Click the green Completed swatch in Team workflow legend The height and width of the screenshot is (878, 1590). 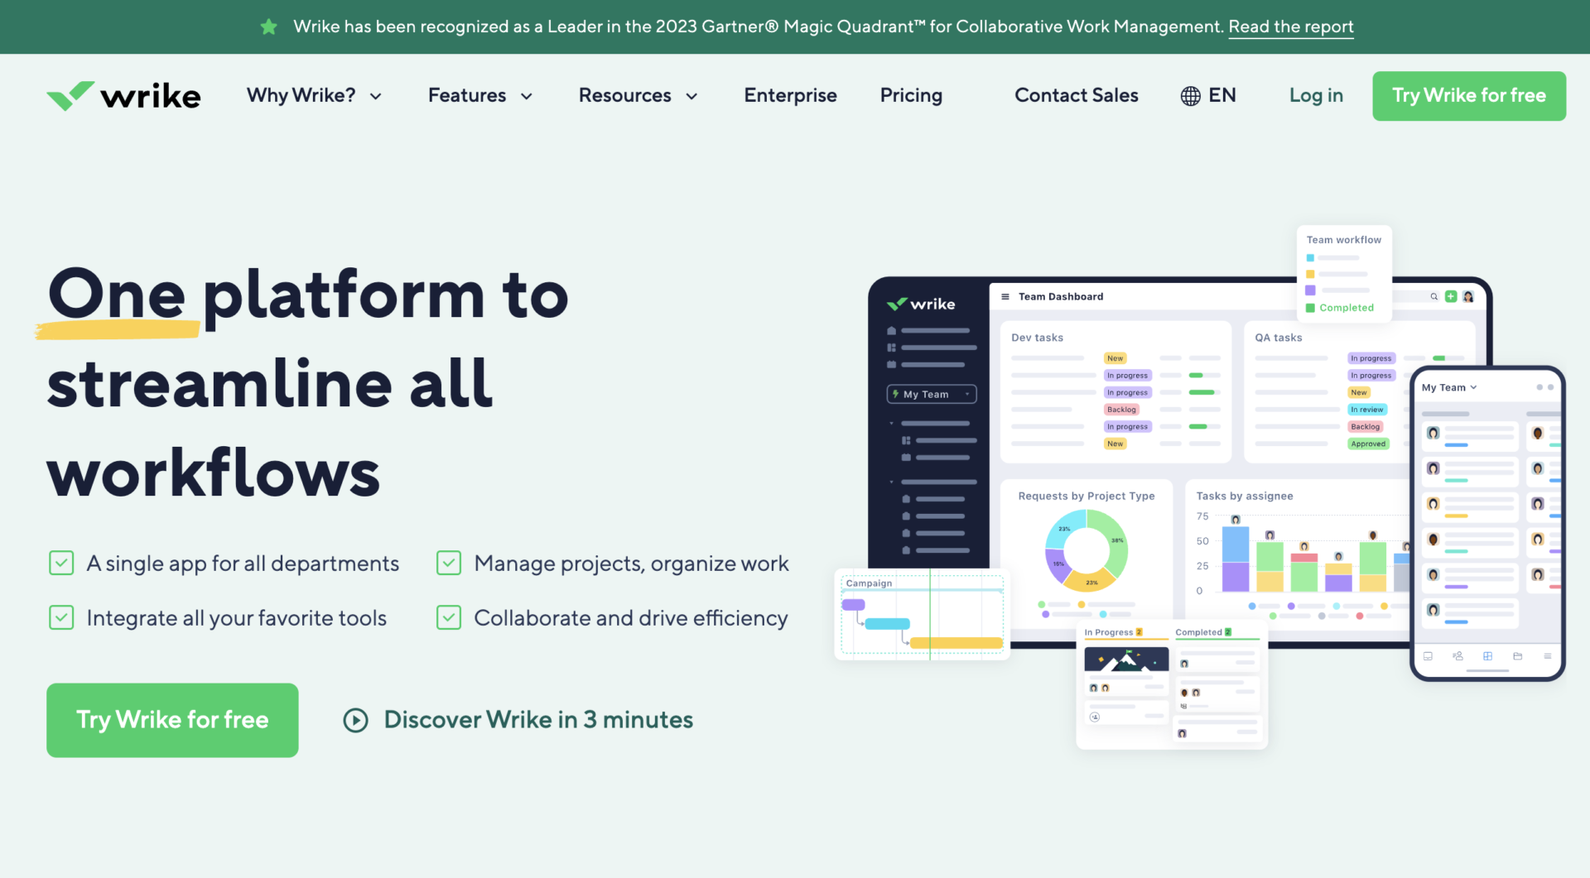click(x=1312, y=307)
